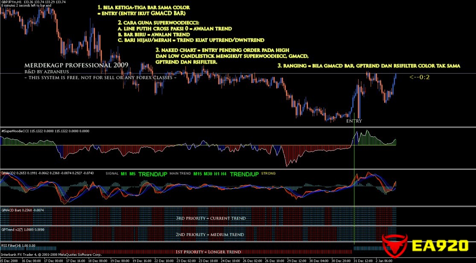Screen dimensions: 476x263
Task: Select the M15 main trend indicator
Action: (197, 174)
